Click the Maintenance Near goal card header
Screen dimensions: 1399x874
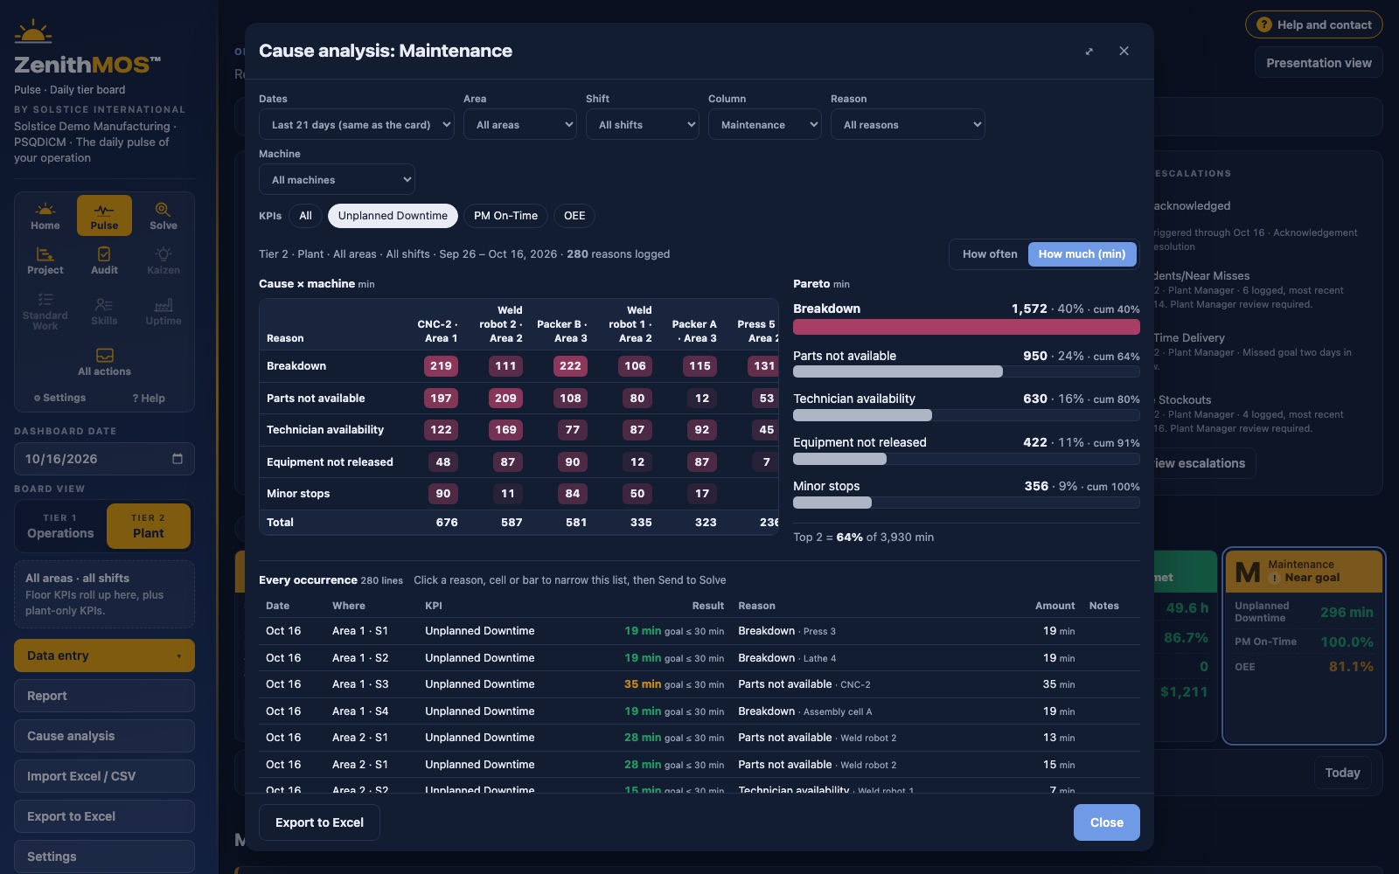[x=1303, y=572]
